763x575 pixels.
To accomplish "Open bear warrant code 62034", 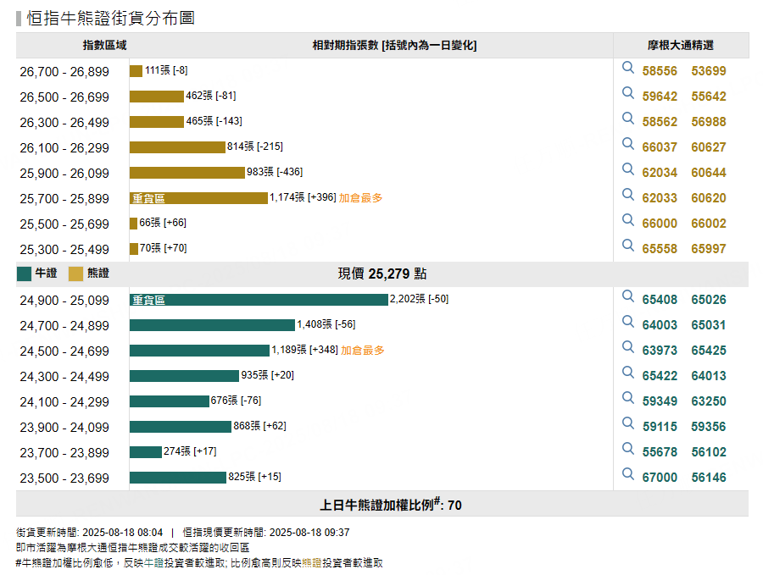I will (x=660, y=173).
